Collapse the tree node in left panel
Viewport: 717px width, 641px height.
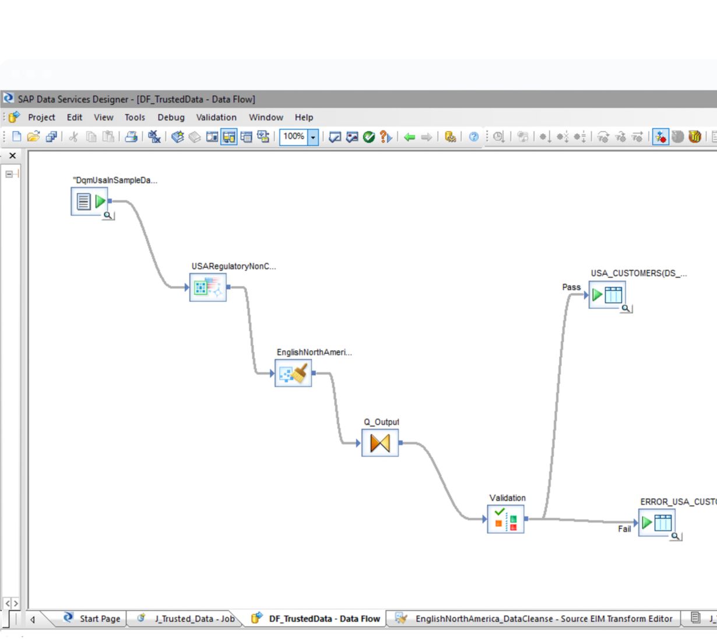pyautogui.click(x=9, y=174)
